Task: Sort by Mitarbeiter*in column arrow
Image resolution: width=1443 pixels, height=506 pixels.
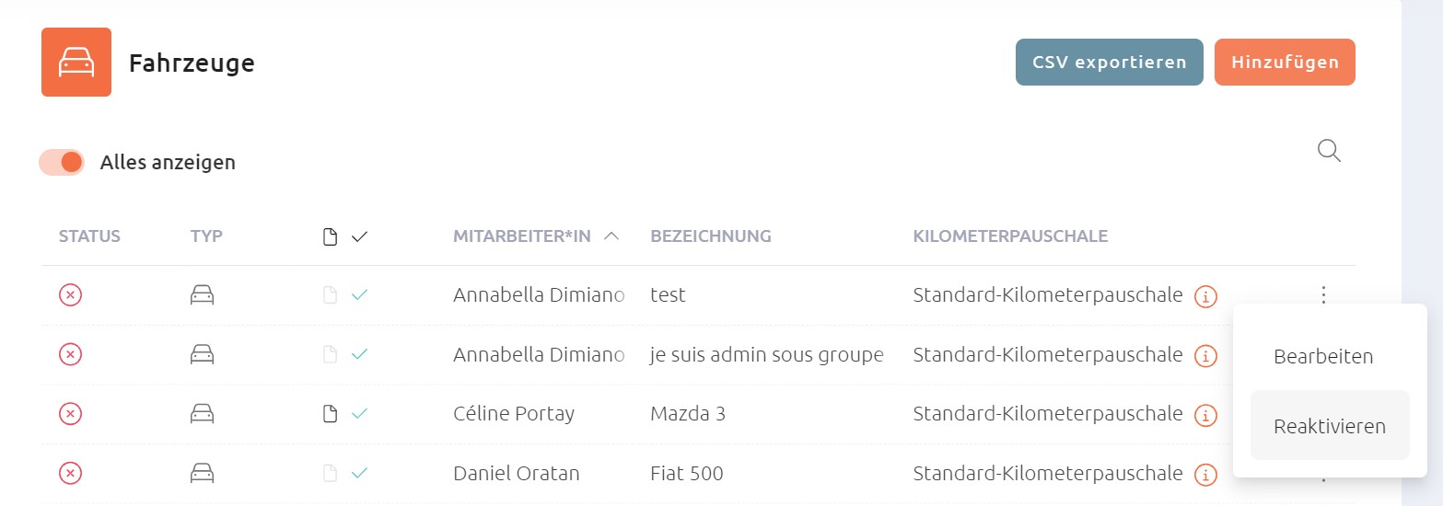Action: point(611,236)
